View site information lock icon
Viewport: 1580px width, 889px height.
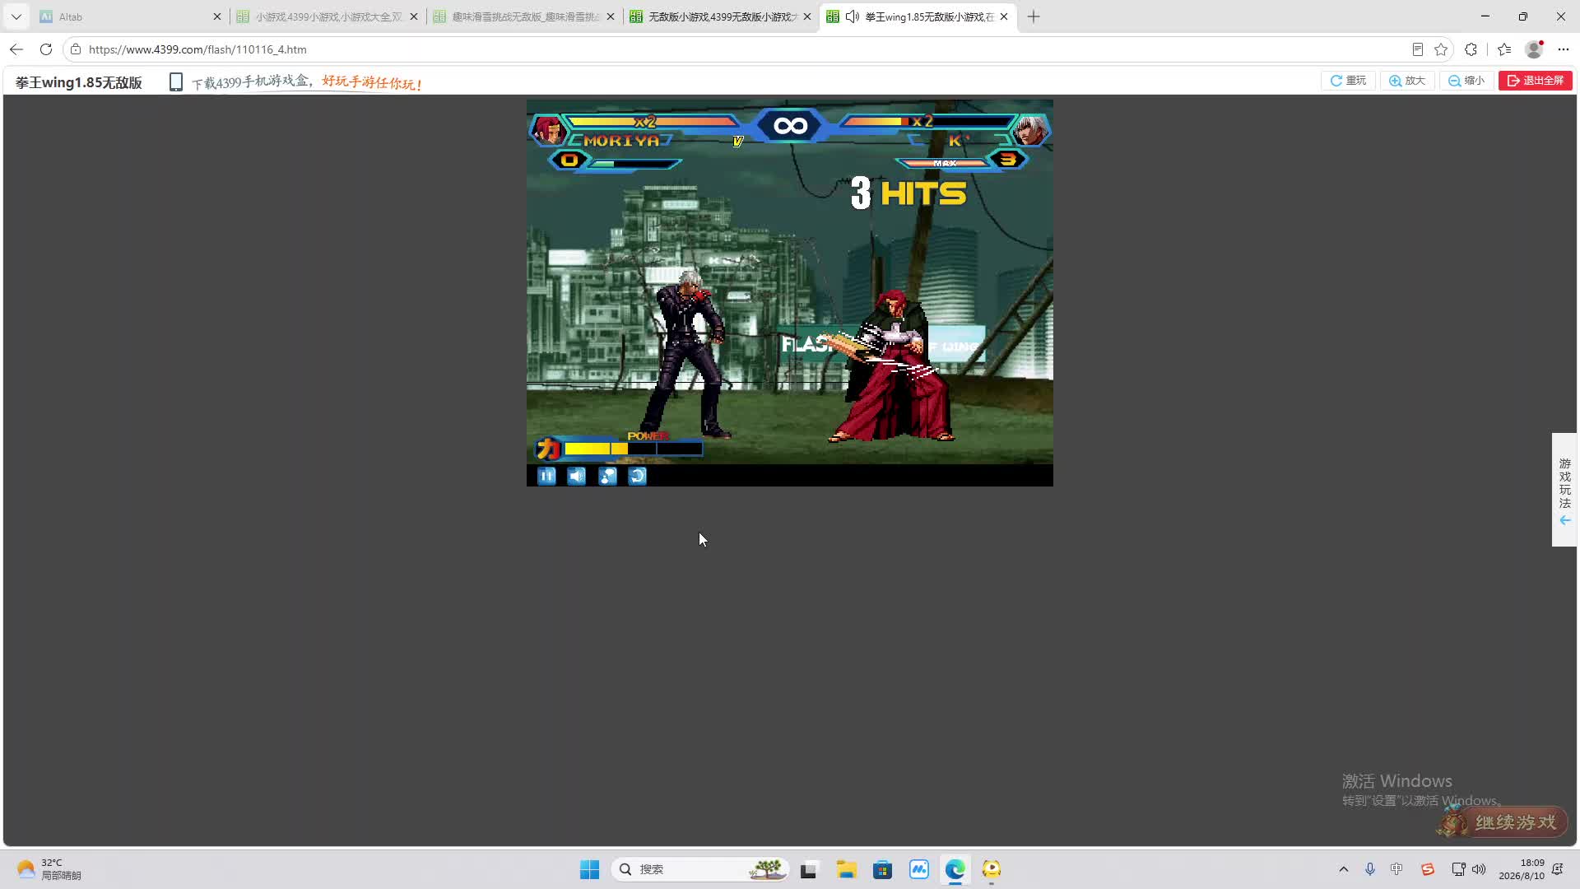point(76,49)
